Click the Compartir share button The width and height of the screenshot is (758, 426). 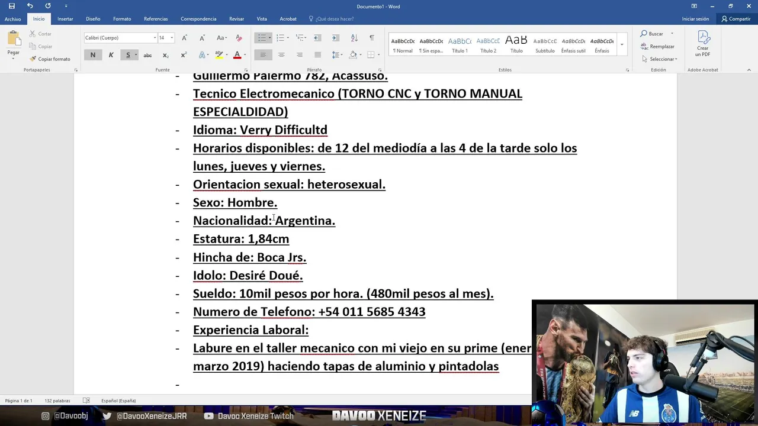[735, 19]
